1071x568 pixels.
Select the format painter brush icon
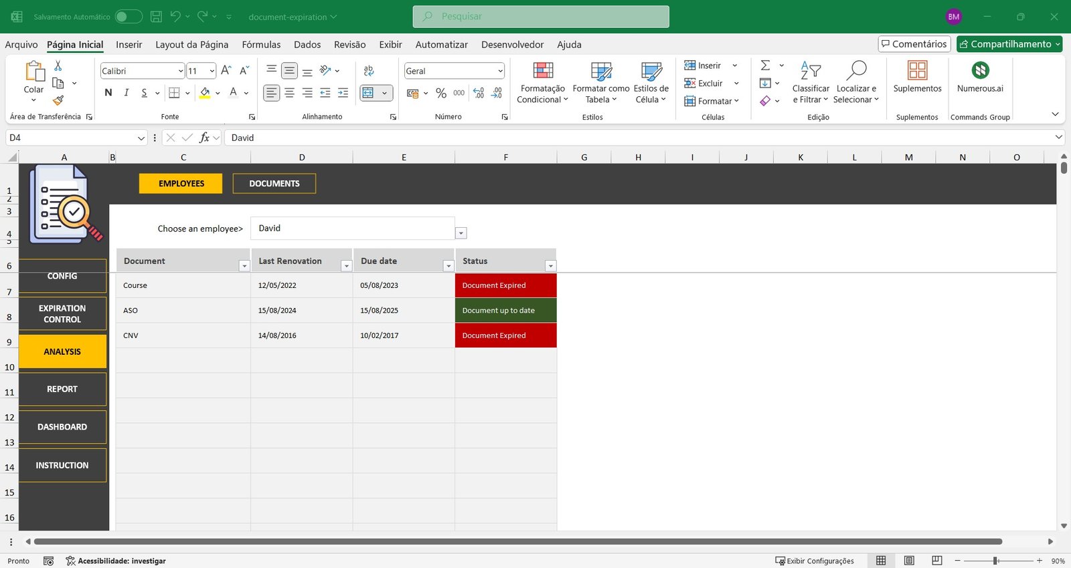coord(58,100)
